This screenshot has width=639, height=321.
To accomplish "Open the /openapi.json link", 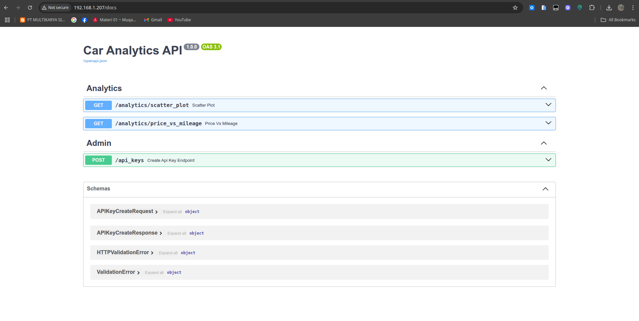I will (x=95, y=61).
